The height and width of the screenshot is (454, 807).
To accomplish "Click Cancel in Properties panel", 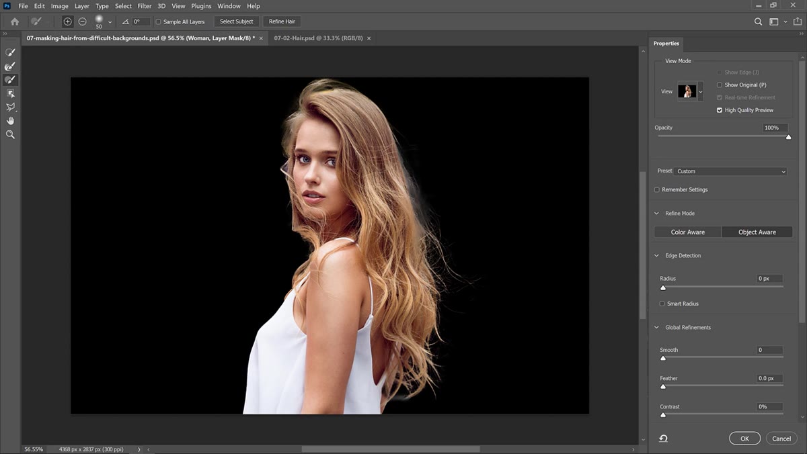I will tap(781, 439).
